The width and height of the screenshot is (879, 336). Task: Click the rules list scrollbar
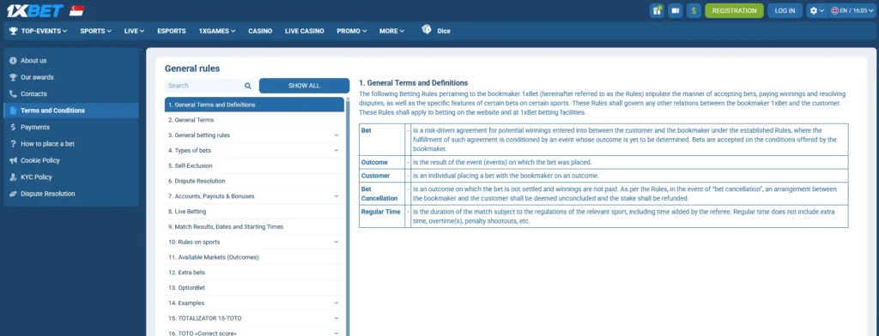coord(348,217)
